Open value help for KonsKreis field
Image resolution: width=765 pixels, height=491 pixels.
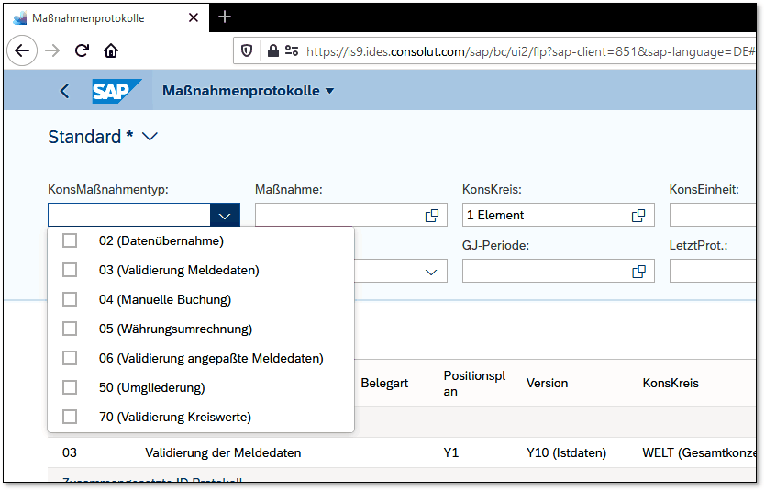point(638,216)
